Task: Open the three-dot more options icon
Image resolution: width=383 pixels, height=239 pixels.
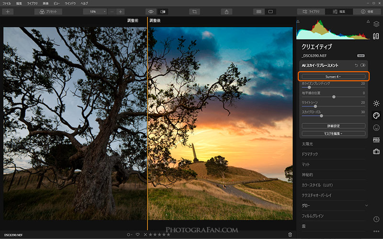Action: [x=376, y=231]
